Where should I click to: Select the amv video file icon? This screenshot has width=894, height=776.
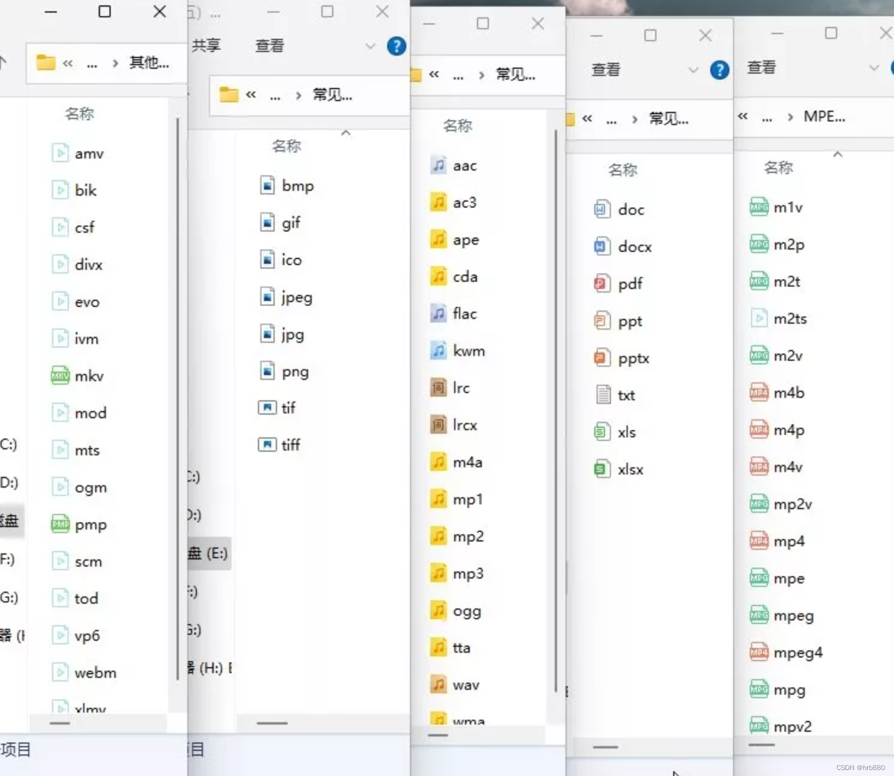[60, 153]
